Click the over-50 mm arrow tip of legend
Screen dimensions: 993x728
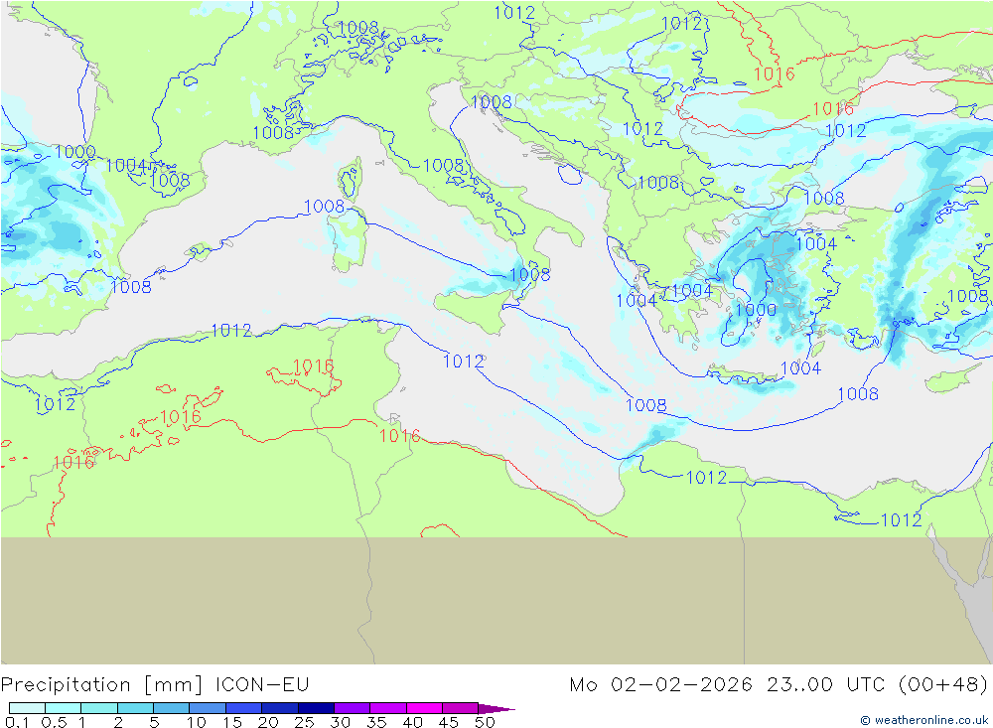pos(496,708)
